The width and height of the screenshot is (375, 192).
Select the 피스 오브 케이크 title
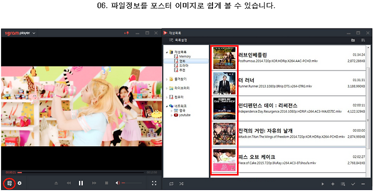[x=257, y=157]
